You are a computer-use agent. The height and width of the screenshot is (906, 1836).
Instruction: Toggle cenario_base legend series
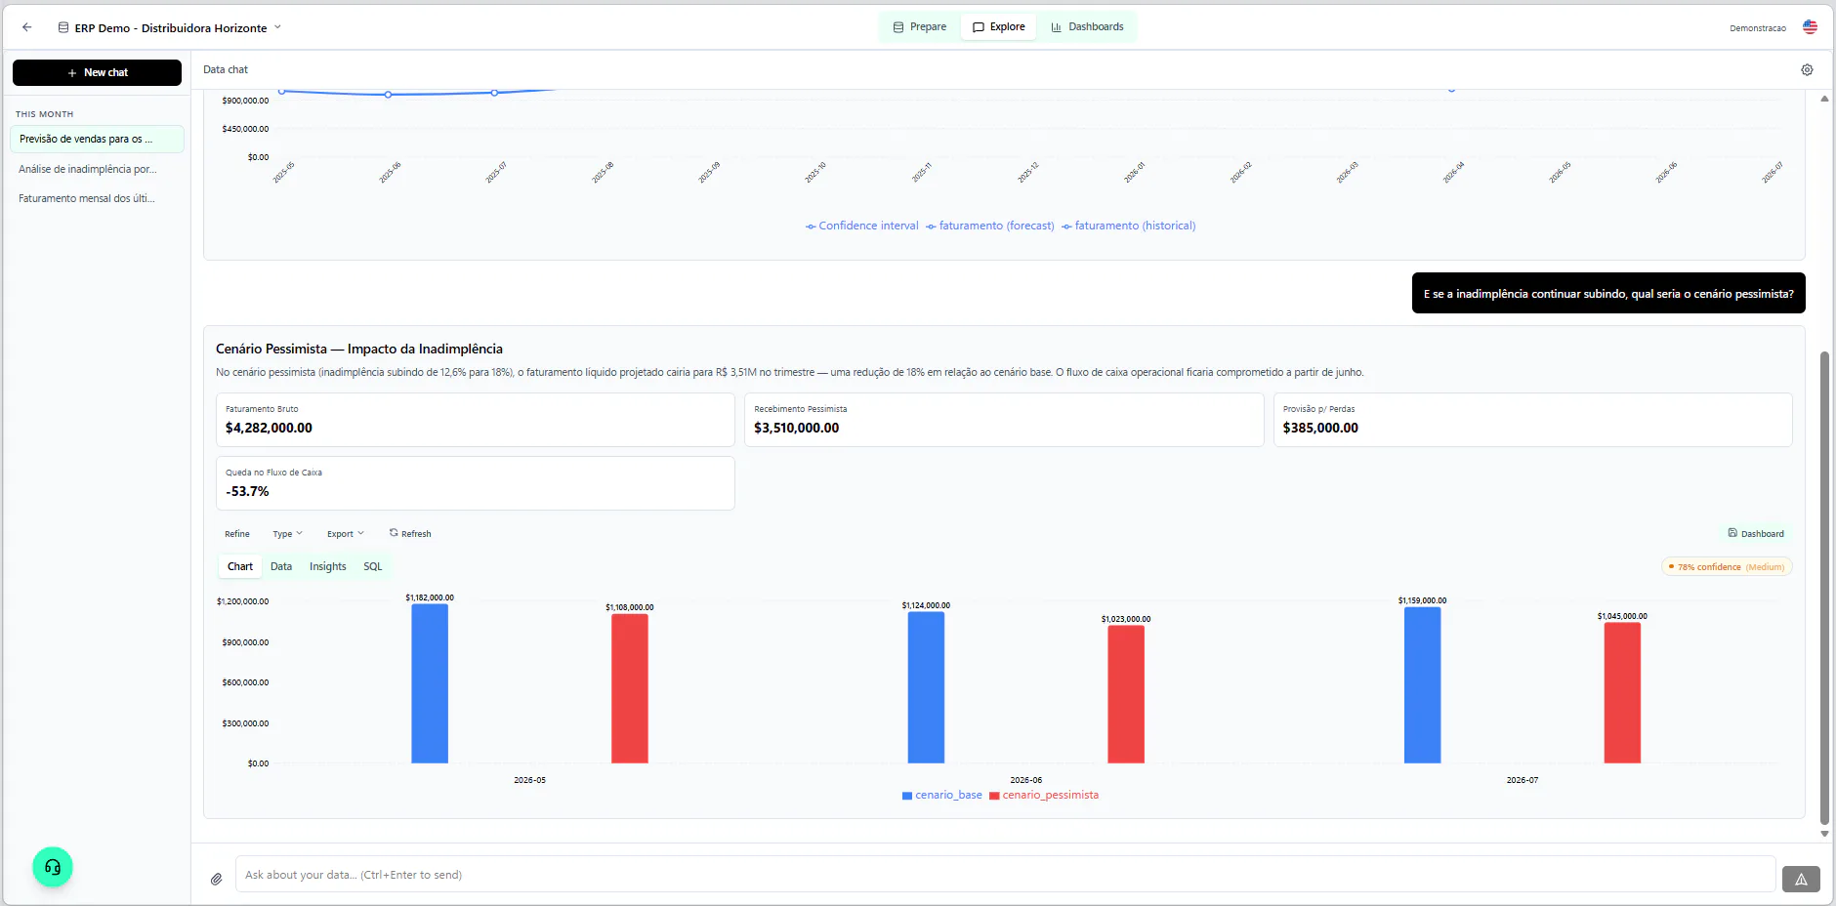coord(942,795)
